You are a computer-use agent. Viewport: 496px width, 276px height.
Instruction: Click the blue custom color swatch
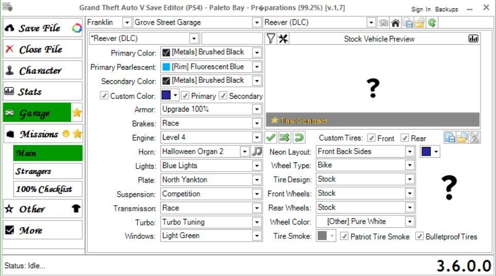tap(166, 95)
